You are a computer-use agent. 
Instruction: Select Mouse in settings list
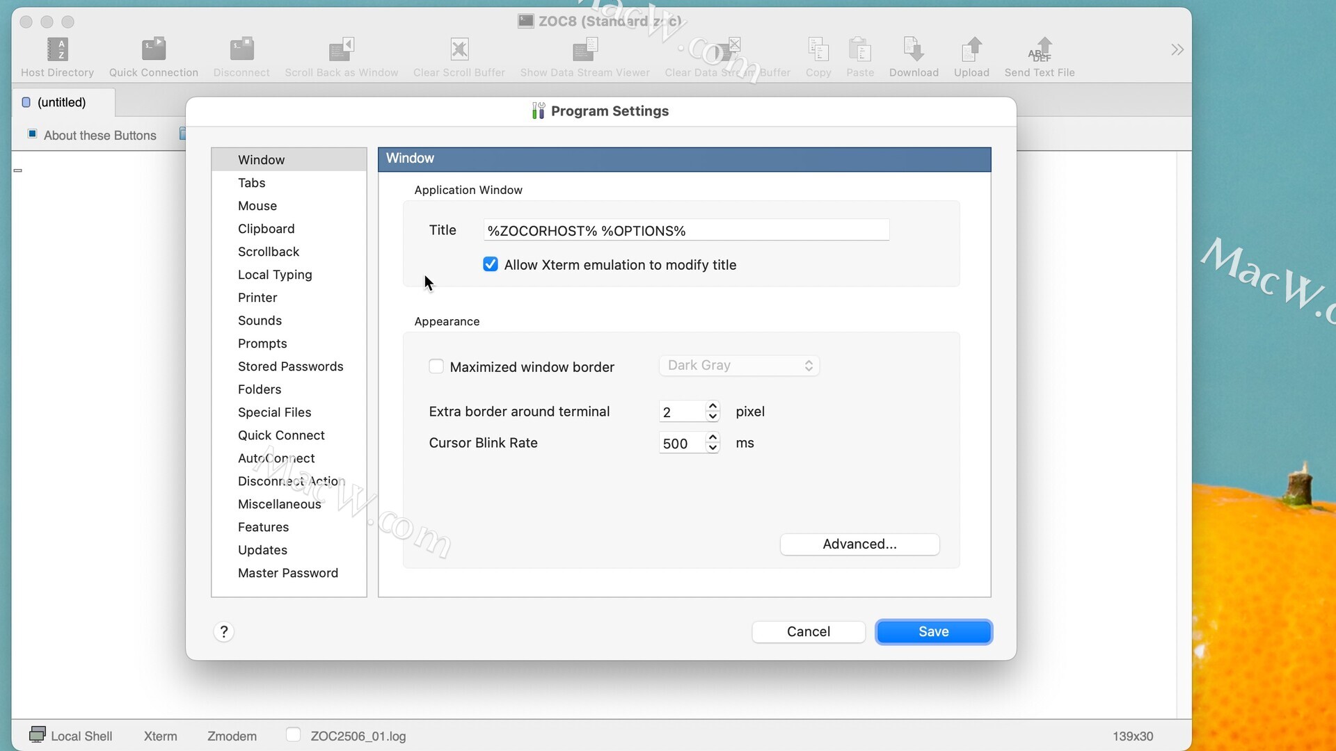pyautogui.click(x=289, y=205)
